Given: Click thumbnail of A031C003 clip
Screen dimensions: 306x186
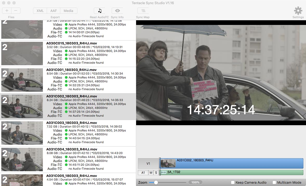Looking at the screenshot, I should [22, 133].
